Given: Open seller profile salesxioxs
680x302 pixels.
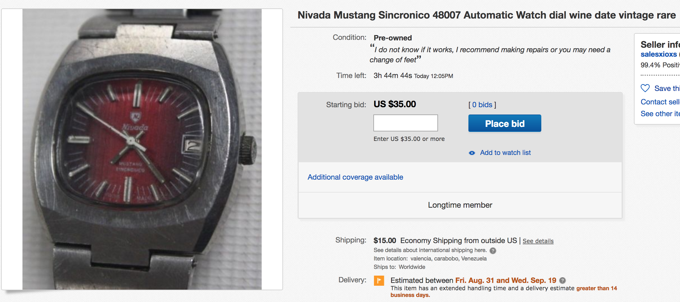Looking at the screenshot, I should click(658, 54).
